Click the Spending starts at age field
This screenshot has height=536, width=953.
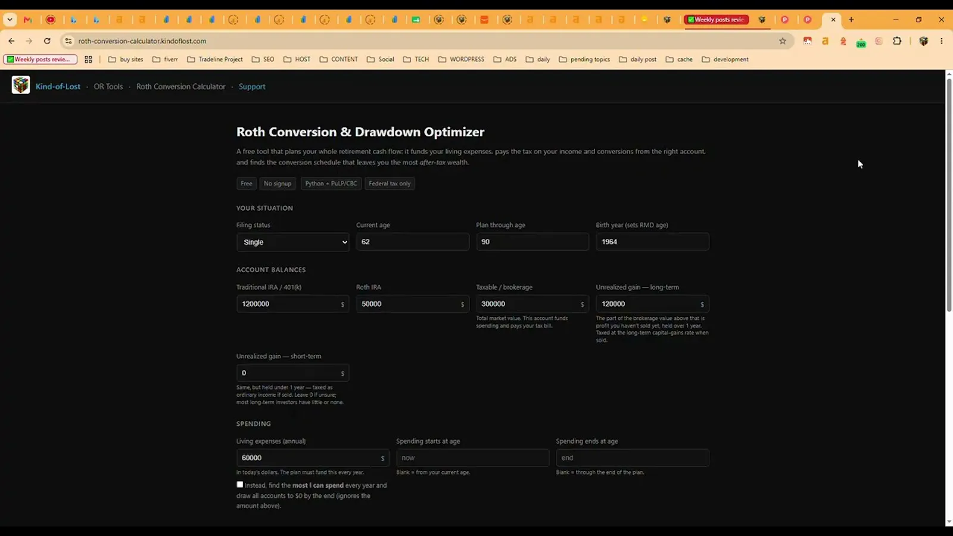coord(472,458)
